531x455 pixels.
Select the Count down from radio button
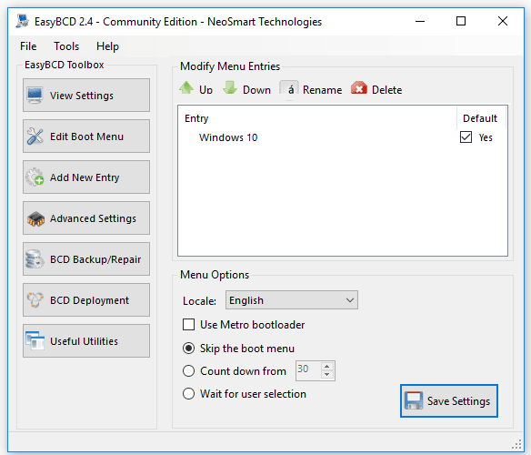click(x=188, y=371)
